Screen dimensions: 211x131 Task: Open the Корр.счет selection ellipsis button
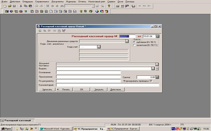(99, 47)
